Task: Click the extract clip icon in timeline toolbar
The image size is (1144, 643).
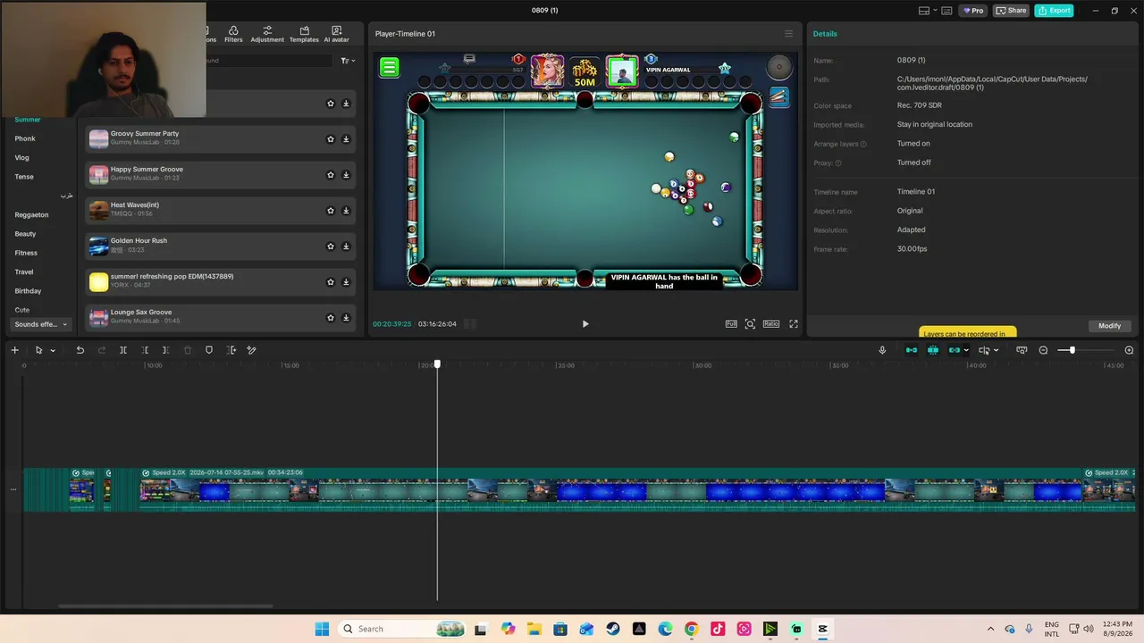Action: (231, 350)
